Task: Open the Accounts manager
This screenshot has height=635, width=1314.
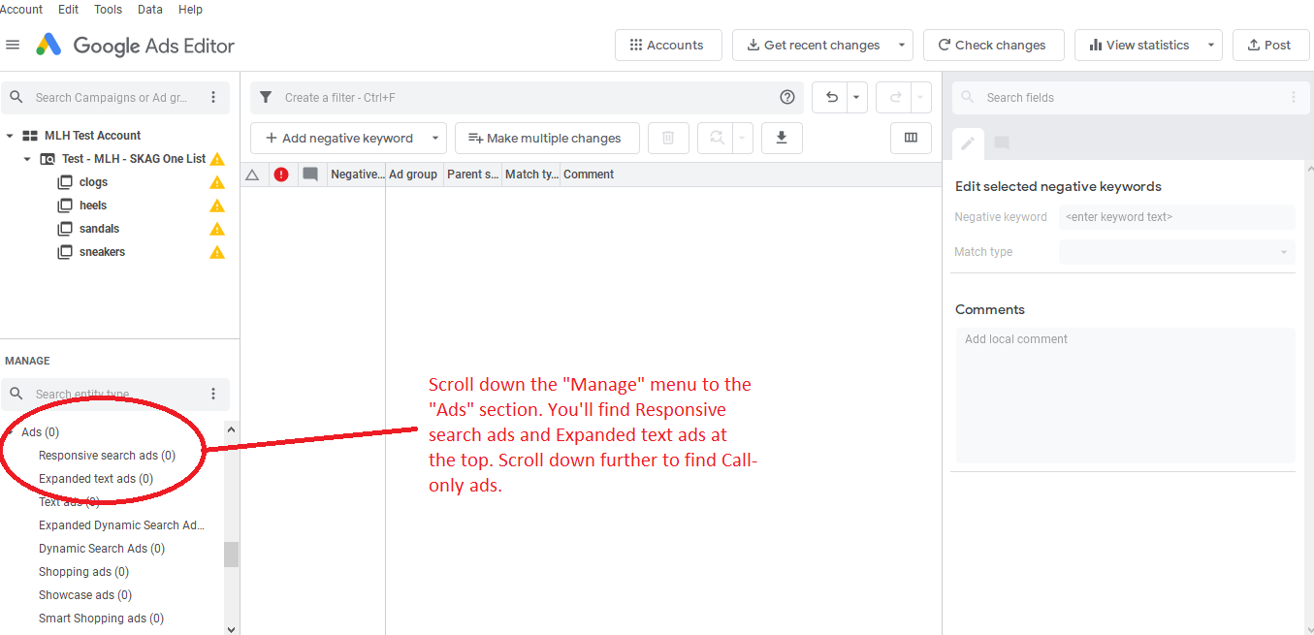Action: (x=668, y=45)
